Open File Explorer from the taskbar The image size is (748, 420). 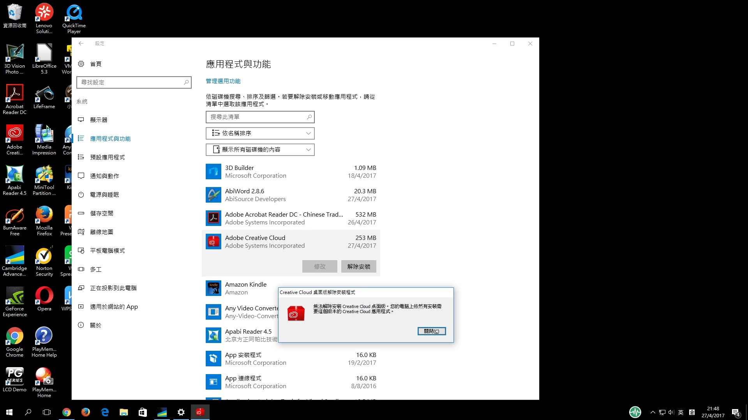[123, 412]
